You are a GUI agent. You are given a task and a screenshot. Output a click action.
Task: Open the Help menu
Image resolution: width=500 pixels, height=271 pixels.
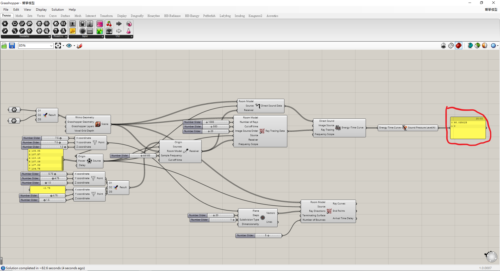click(72, 10)
